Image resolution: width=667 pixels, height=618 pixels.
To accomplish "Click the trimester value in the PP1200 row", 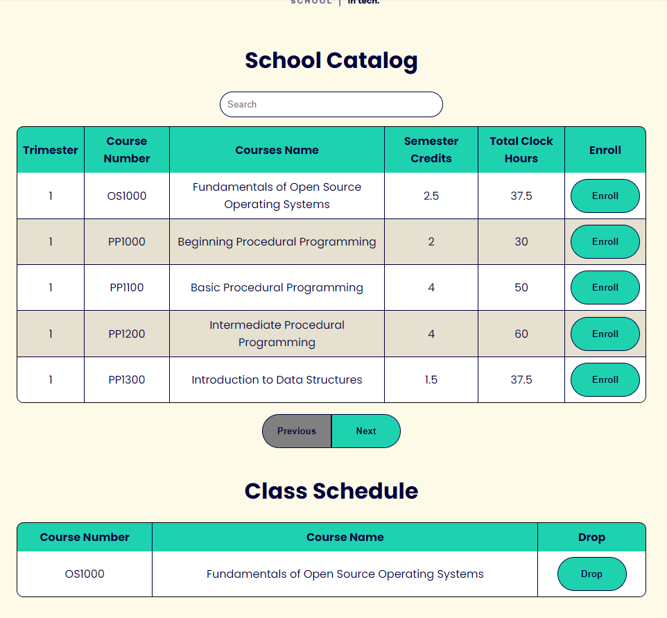I will pos(51,334).
